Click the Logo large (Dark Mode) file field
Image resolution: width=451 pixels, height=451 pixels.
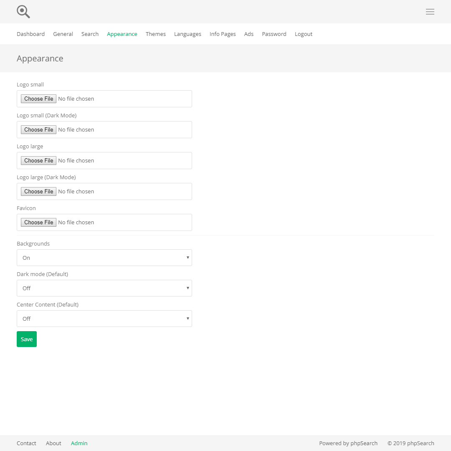(x=39, y=192)
